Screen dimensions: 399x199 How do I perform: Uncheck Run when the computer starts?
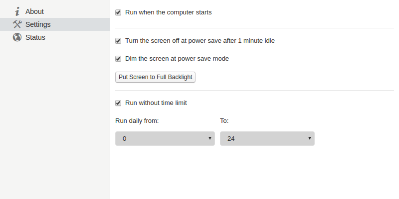118,12
